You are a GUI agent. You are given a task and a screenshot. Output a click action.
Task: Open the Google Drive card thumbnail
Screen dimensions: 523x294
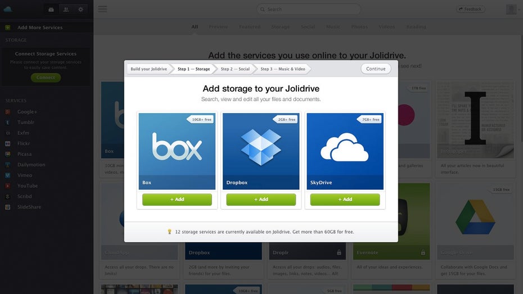pos(475,221)
